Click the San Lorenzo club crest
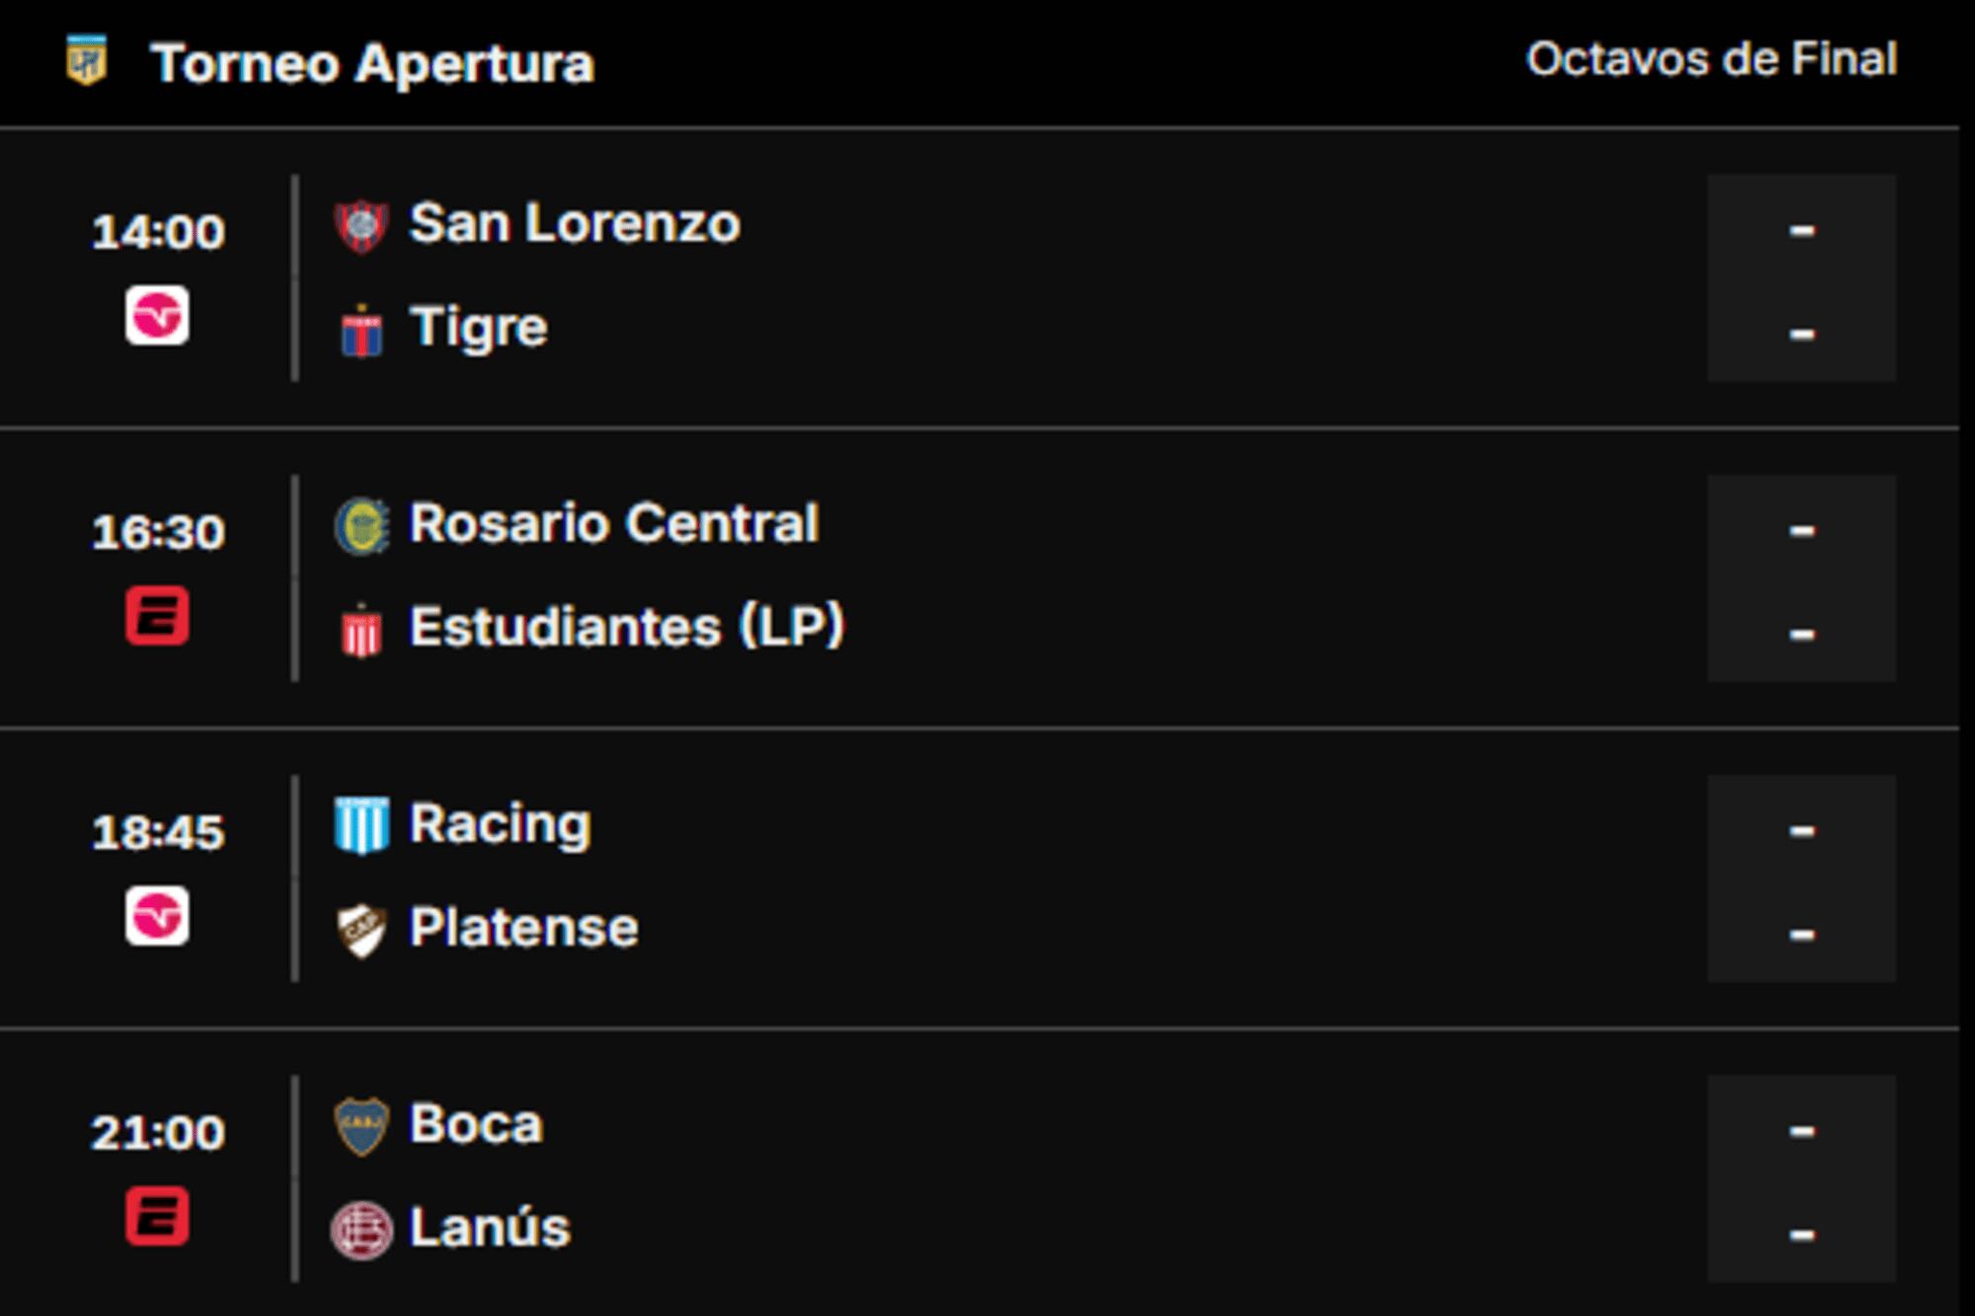The image size is (1975, 1316). point(361,226)
